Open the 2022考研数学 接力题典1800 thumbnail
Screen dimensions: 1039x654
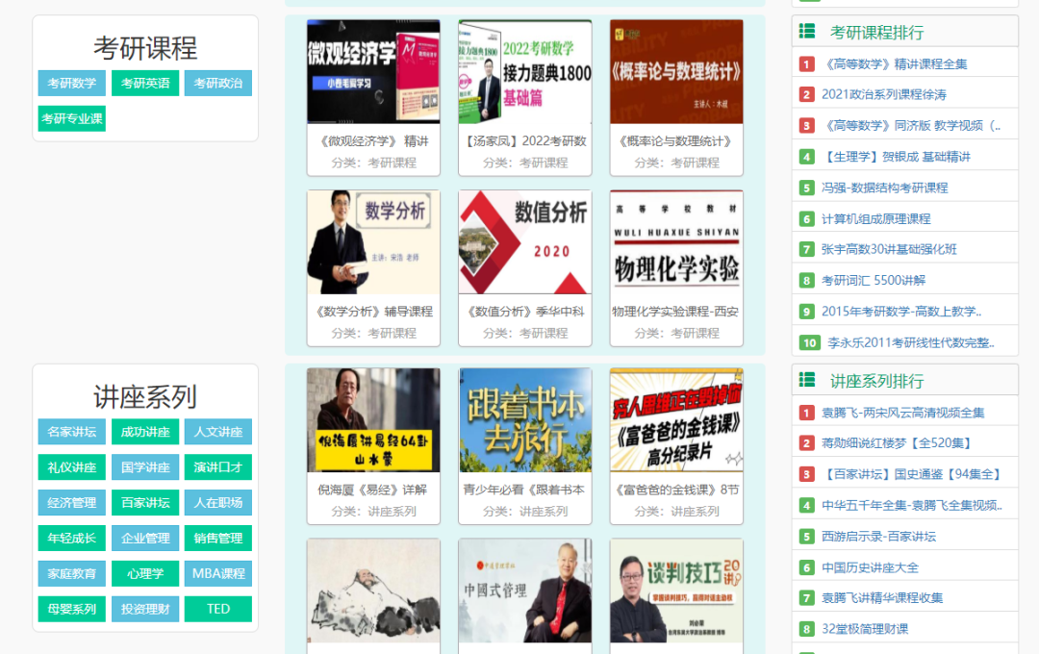coord(525,71)
